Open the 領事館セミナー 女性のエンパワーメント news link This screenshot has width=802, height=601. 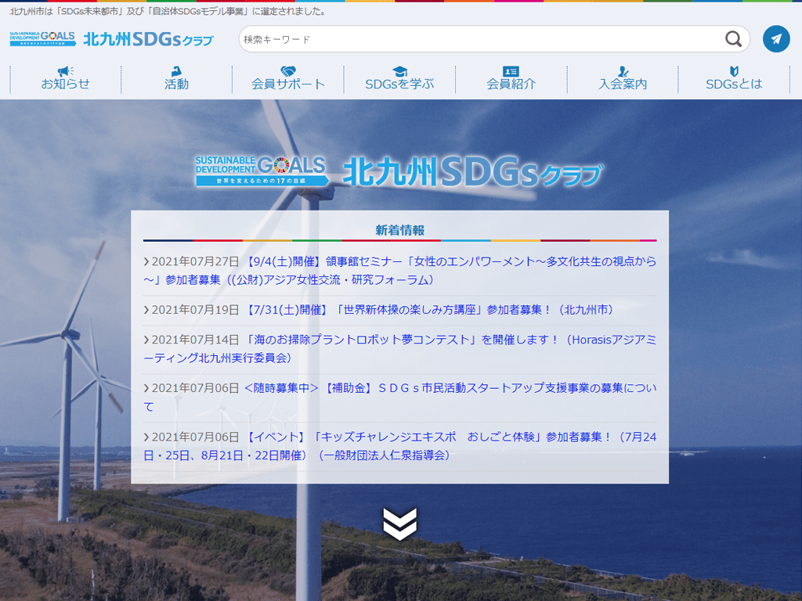click(x=400, y=270)
